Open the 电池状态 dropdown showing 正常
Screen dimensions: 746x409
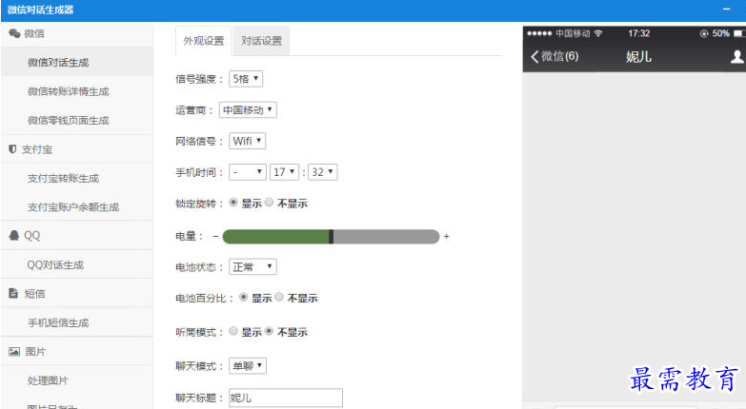(252, 266)
